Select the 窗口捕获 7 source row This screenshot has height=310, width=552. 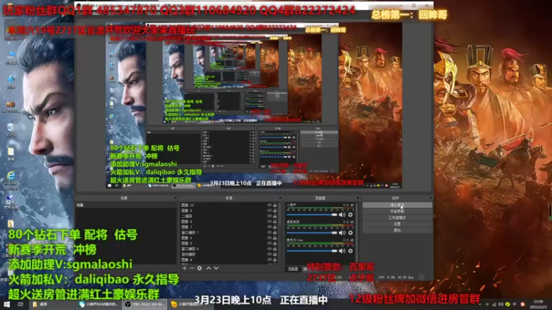click(229, 232)
